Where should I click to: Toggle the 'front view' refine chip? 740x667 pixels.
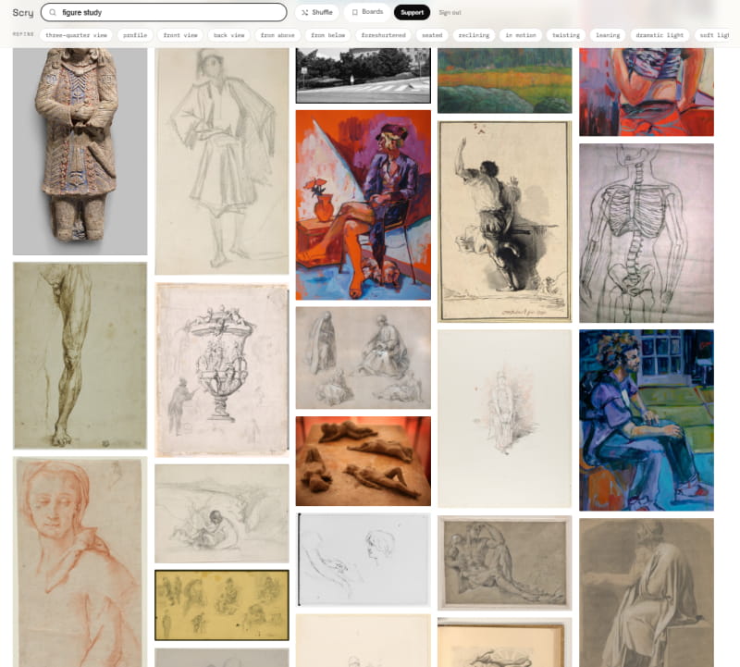tap(180, 35)
